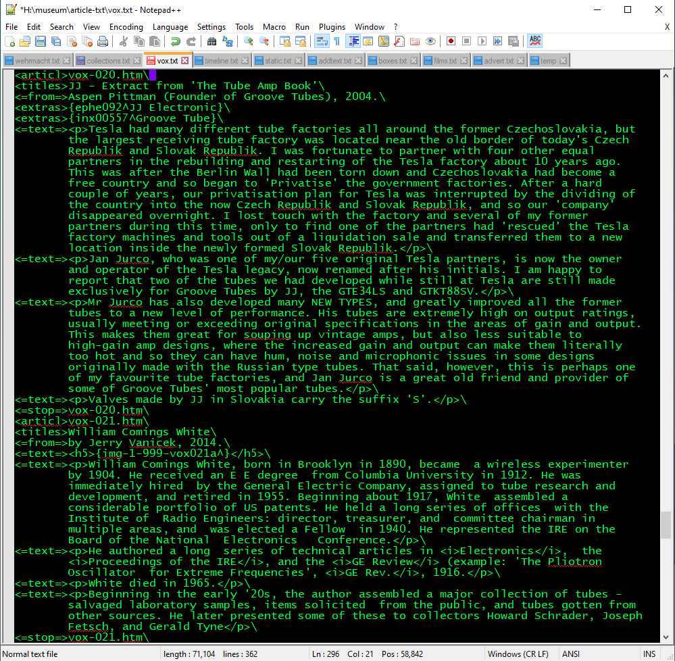Viewport: 675px width, 661px height.
Task: Undo the last edit
Action: coord(175,41)
